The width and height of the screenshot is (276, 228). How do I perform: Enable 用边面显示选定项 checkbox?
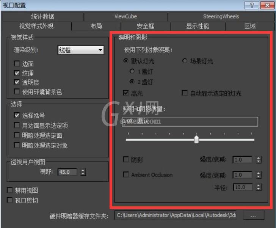tap(17, 125)
